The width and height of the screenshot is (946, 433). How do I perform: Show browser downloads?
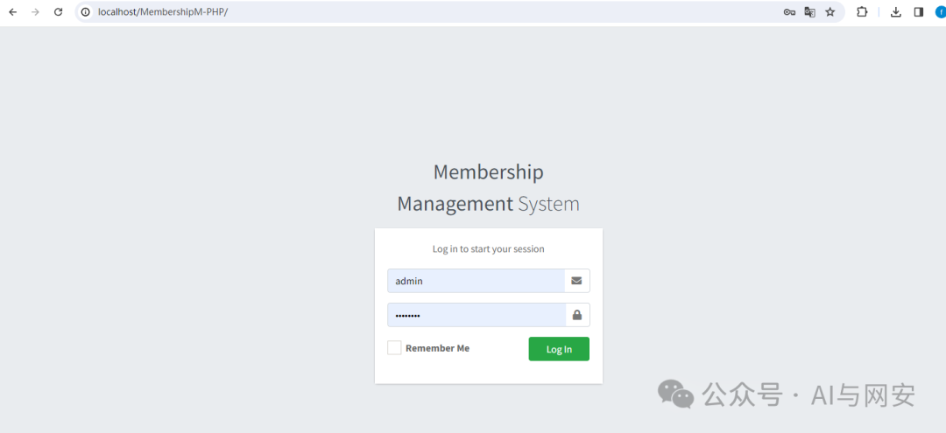[x=896, y=12]
